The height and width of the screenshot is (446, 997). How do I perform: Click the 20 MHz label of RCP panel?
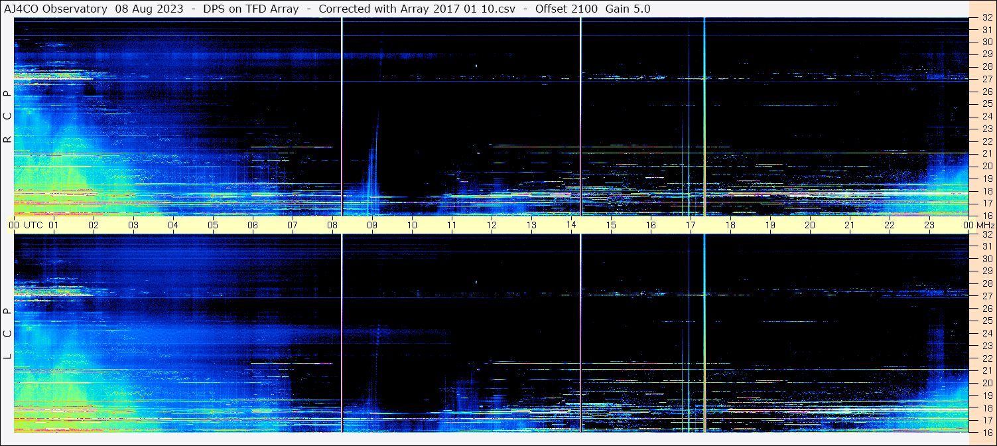pyautogui.click(x=987, y=166)
